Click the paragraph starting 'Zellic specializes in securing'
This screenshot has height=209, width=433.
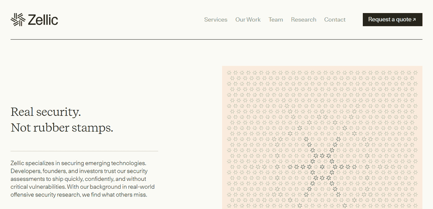[82, 179]
